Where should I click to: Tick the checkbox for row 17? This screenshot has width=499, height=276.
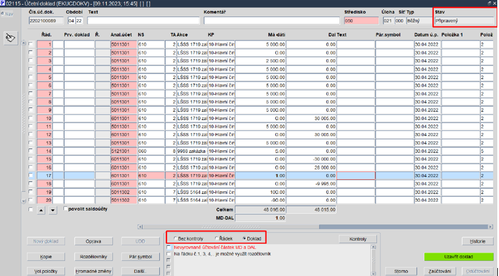click(x=31, y=175)
